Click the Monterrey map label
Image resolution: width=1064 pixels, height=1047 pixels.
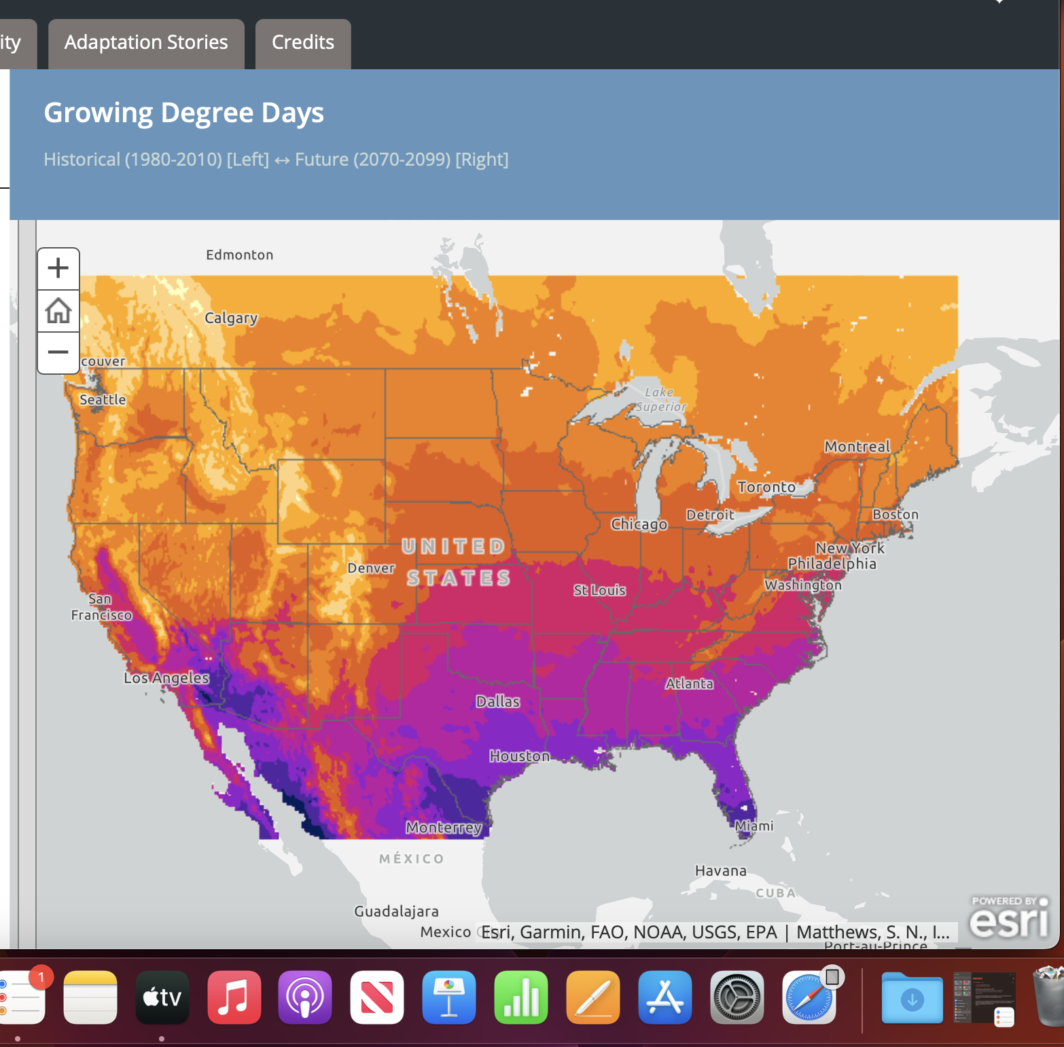coord(444,828)
